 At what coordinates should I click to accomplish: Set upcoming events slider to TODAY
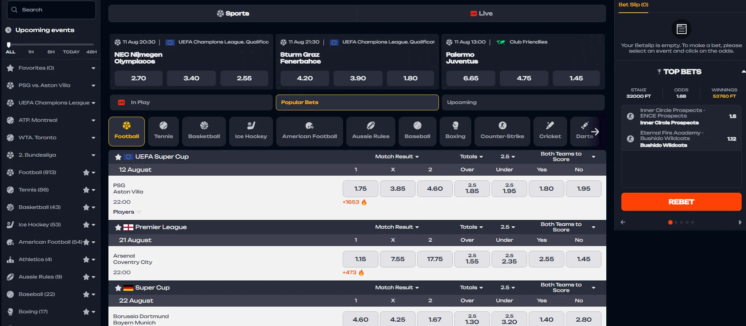[x=71, y=52]
